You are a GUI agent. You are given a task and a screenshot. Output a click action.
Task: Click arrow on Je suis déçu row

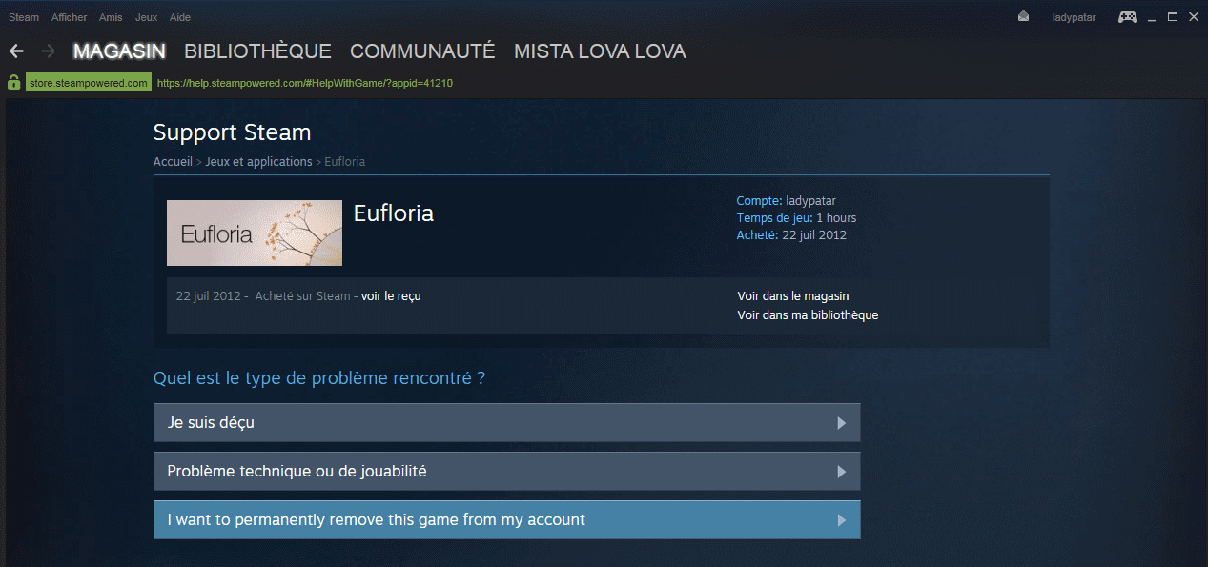pyautogui.click(x=841, y=423)
